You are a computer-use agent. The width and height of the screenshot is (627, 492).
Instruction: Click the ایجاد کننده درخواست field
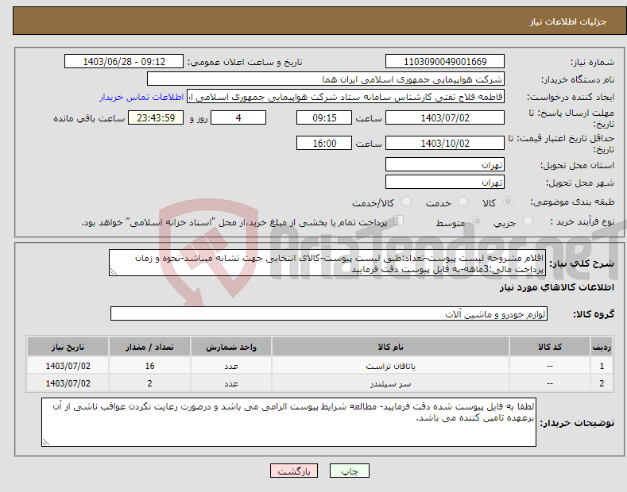tap(346, 97)
